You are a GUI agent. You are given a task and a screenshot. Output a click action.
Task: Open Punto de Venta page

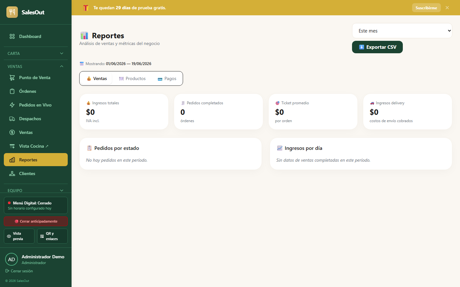point(36,77)
